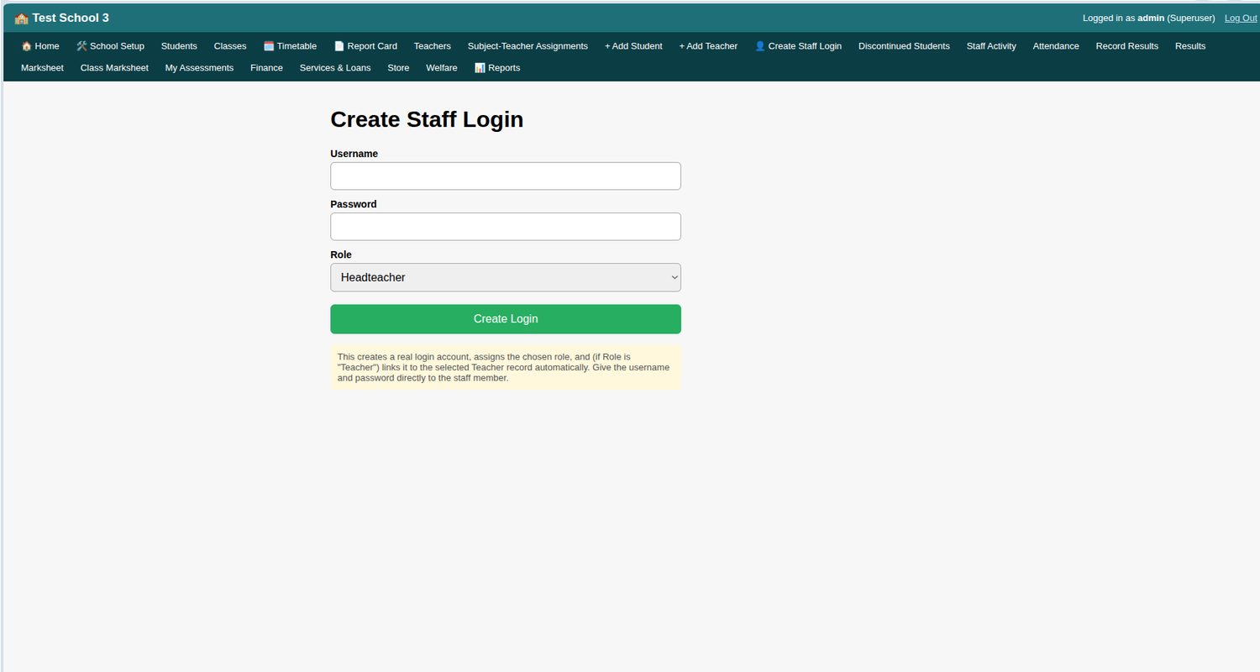The width and height of the screenshot is (1260, 672).
Task: View the Staff Activity page
Action: (x=991, y=46)
